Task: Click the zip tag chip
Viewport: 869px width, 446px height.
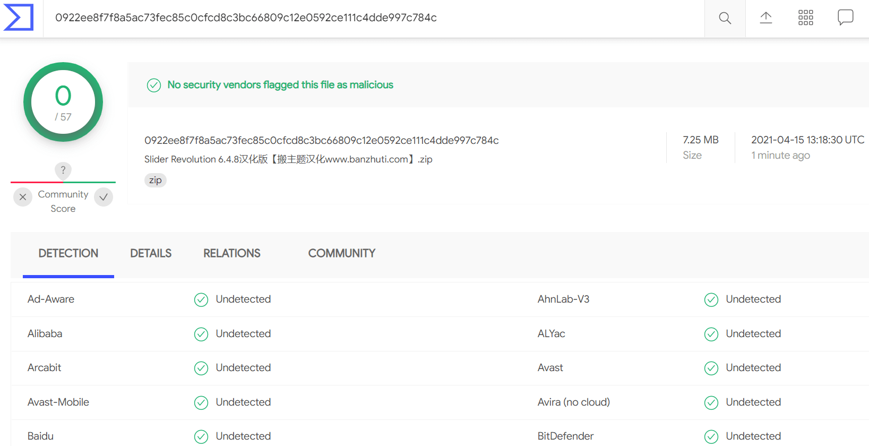Action: pyautogui.click(x=156, y=180)
